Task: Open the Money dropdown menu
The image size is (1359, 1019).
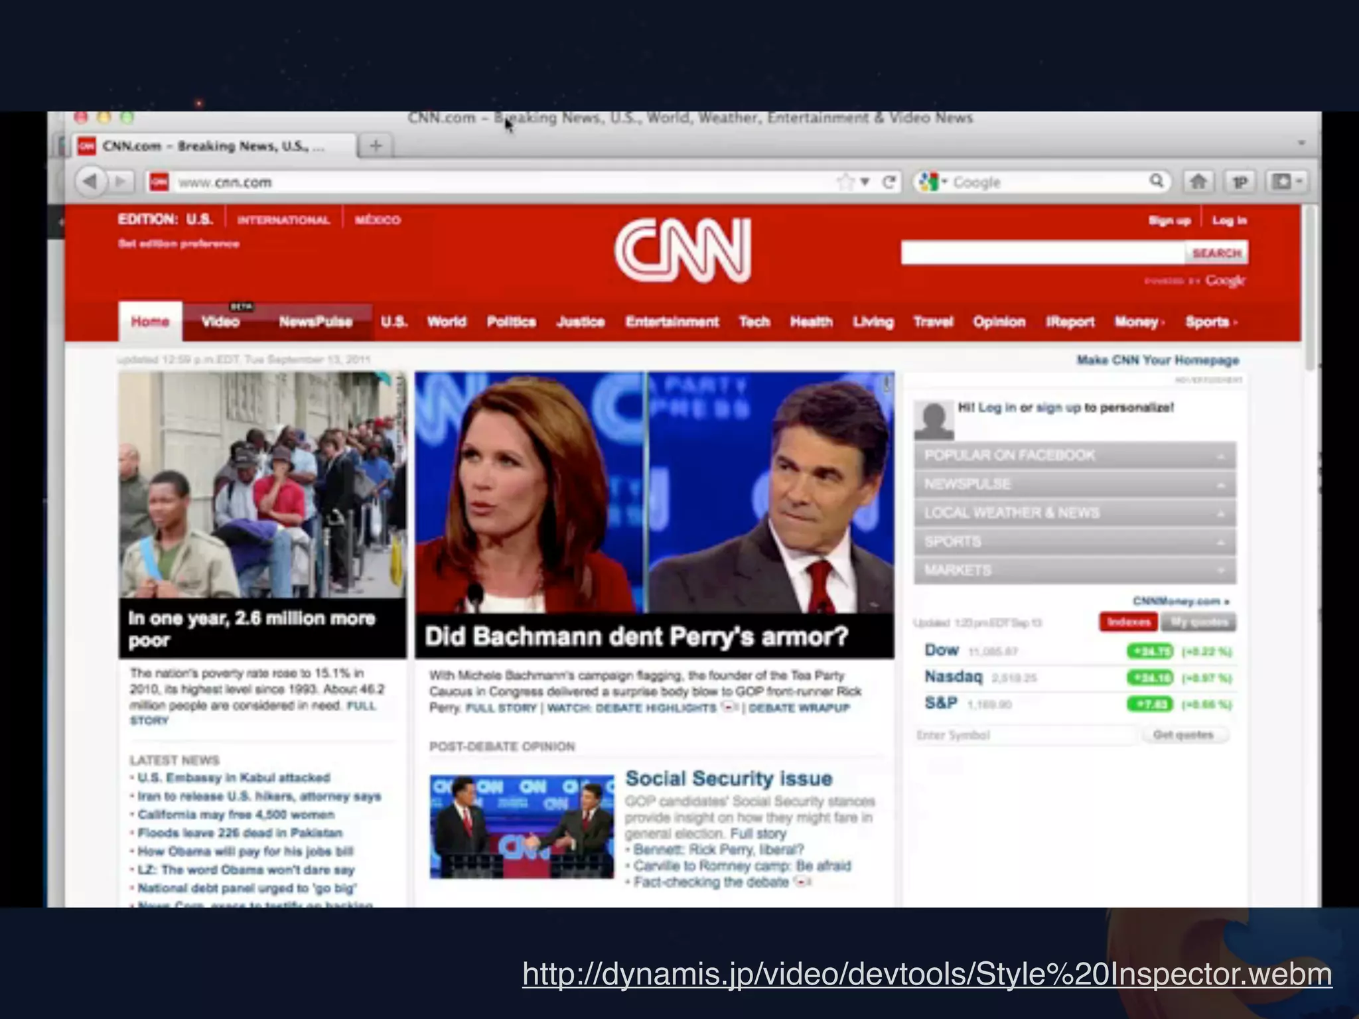Action: [x=1139, y=322]
